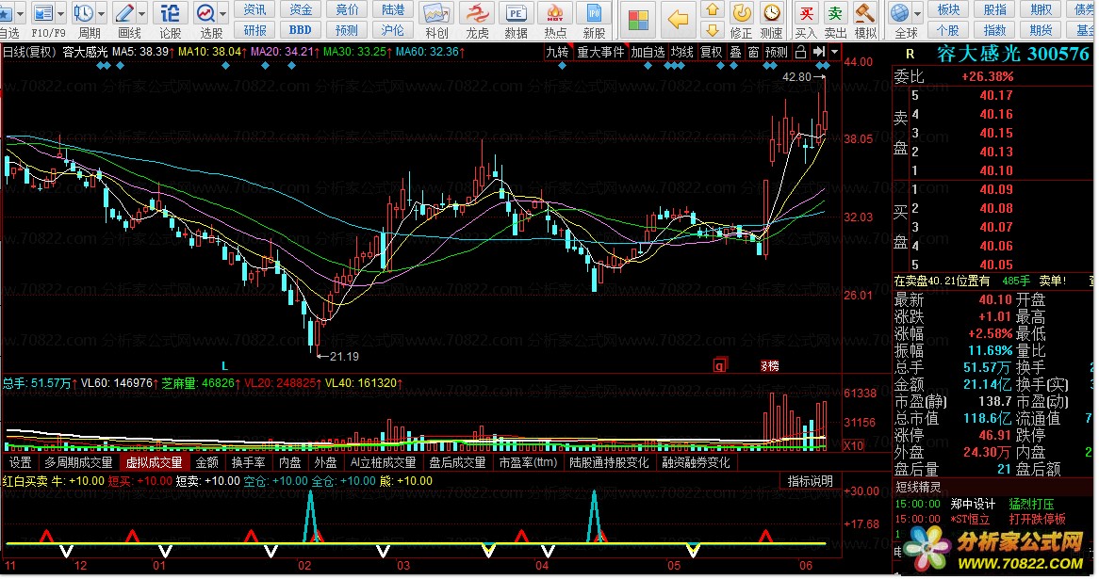The image size is (1099, 579).
Task: Toggle the 窗 window option
Action: [x=753, y=52]
